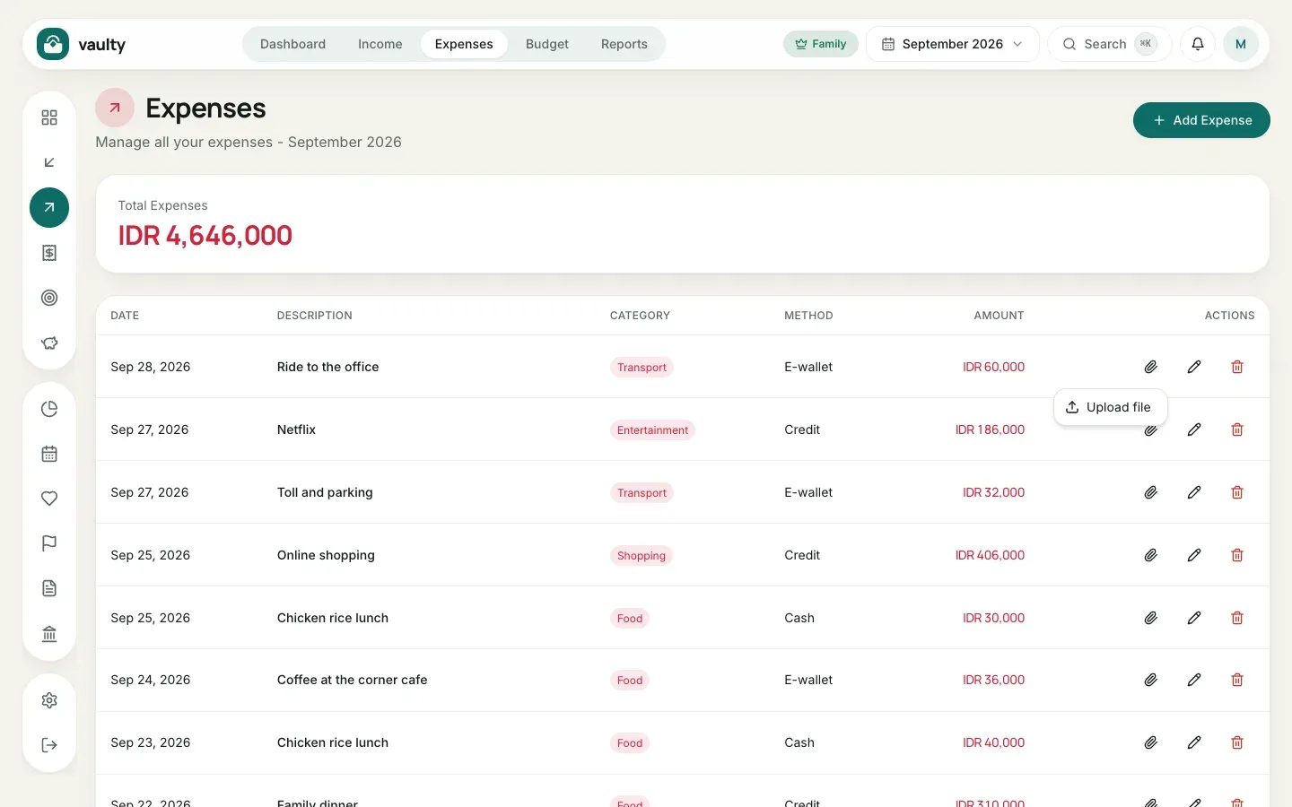Open the dashboard grid icon in sidebar
This screenshot has width=1292, height=807.
[x=49, y=117]
